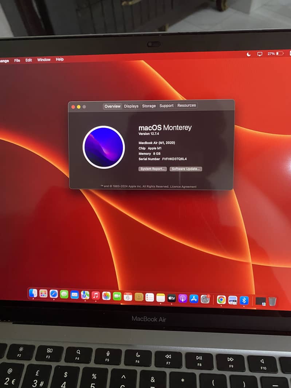Click the 27% battery status indicator
This screenshot has width=291, height=388.
click(275, 54)
